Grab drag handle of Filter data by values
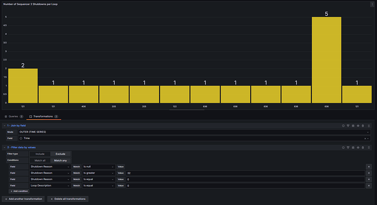This screenshot has height=205, width=377. coord(369,148)
